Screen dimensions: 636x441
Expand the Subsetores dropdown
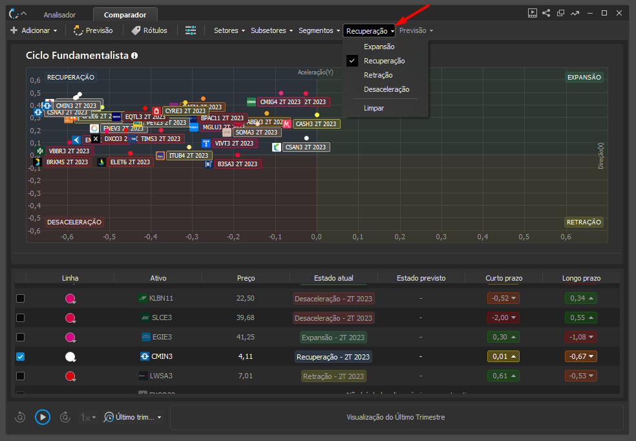271,30
